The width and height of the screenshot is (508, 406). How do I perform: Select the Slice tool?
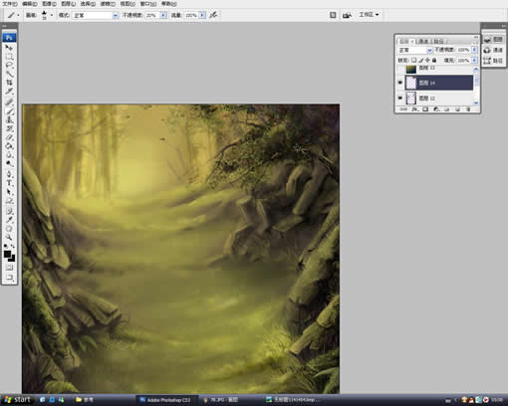9,91
